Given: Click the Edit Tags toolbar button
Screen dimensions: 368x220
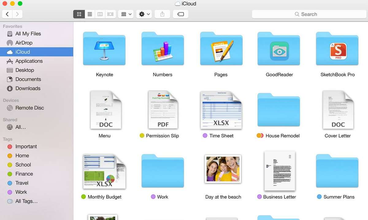Looking at the screenshot, I should (181, 14).
